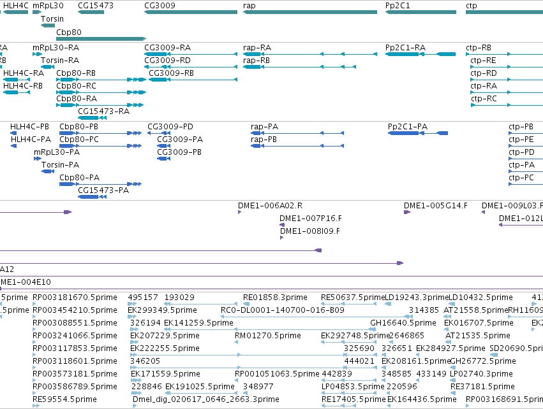
Task: Click the HLH4C-PA protein label
Action: 31,139
